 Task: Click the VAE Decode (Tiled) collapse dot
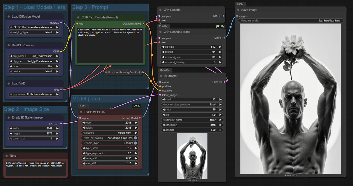point(160,32)
